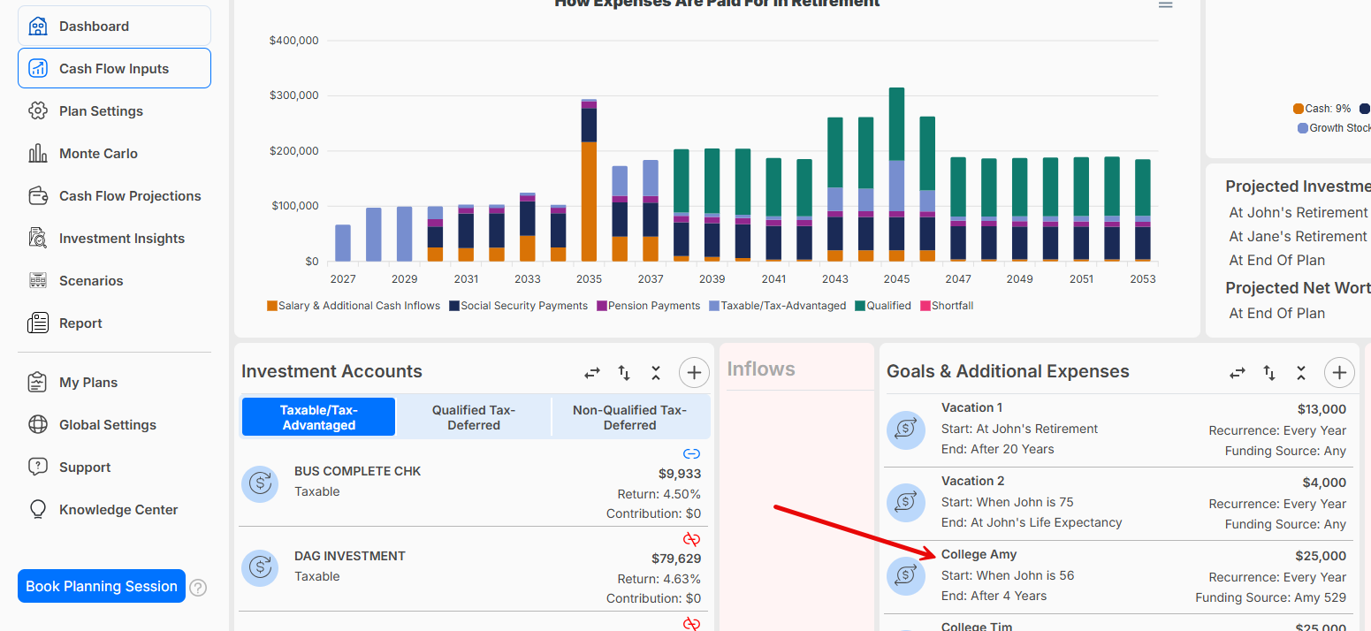Open the Dashboard sidebar item

pos(114,27)
